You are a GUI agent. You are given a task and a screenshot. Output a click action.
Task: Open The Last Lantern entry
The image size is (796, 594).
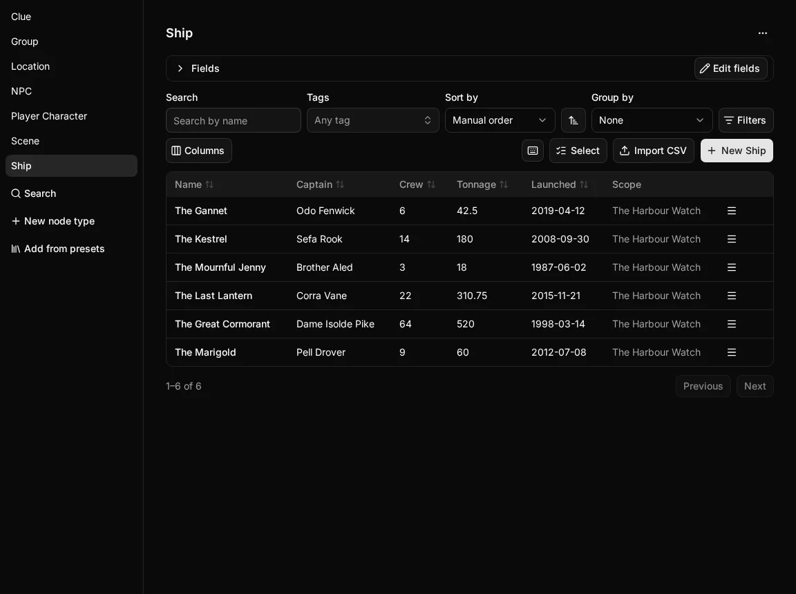pos(214,296)
